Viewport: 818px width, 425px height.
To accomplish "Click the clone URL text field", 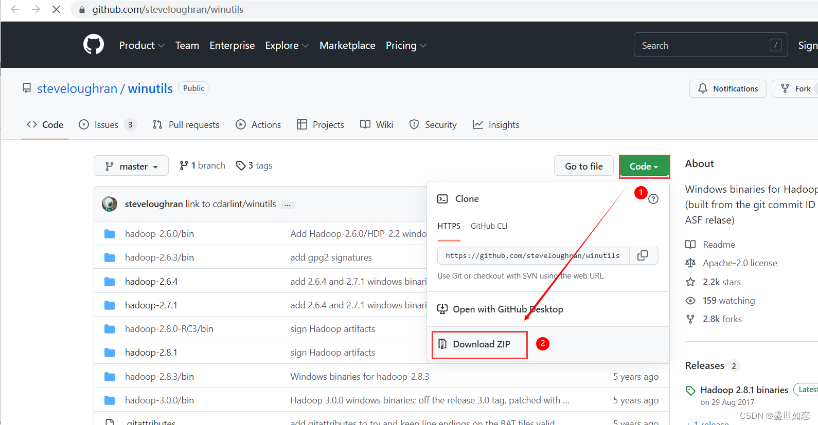I will [x=534, y=255].
